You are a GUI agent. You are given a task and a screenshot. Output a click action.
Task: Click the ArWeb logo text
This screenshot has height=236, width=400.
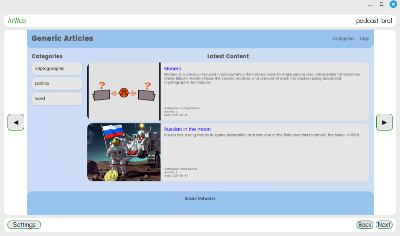point(17,21)
